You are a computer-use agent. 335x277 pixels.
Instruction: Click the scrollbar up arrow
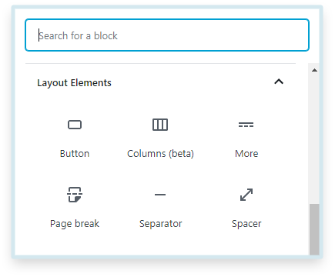click(x=314, y=70)
